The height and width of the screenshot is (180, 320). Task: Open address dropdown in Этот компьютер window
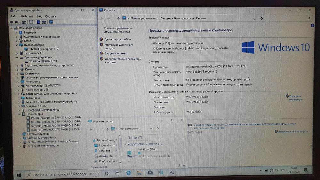click(x=151, y=129)
